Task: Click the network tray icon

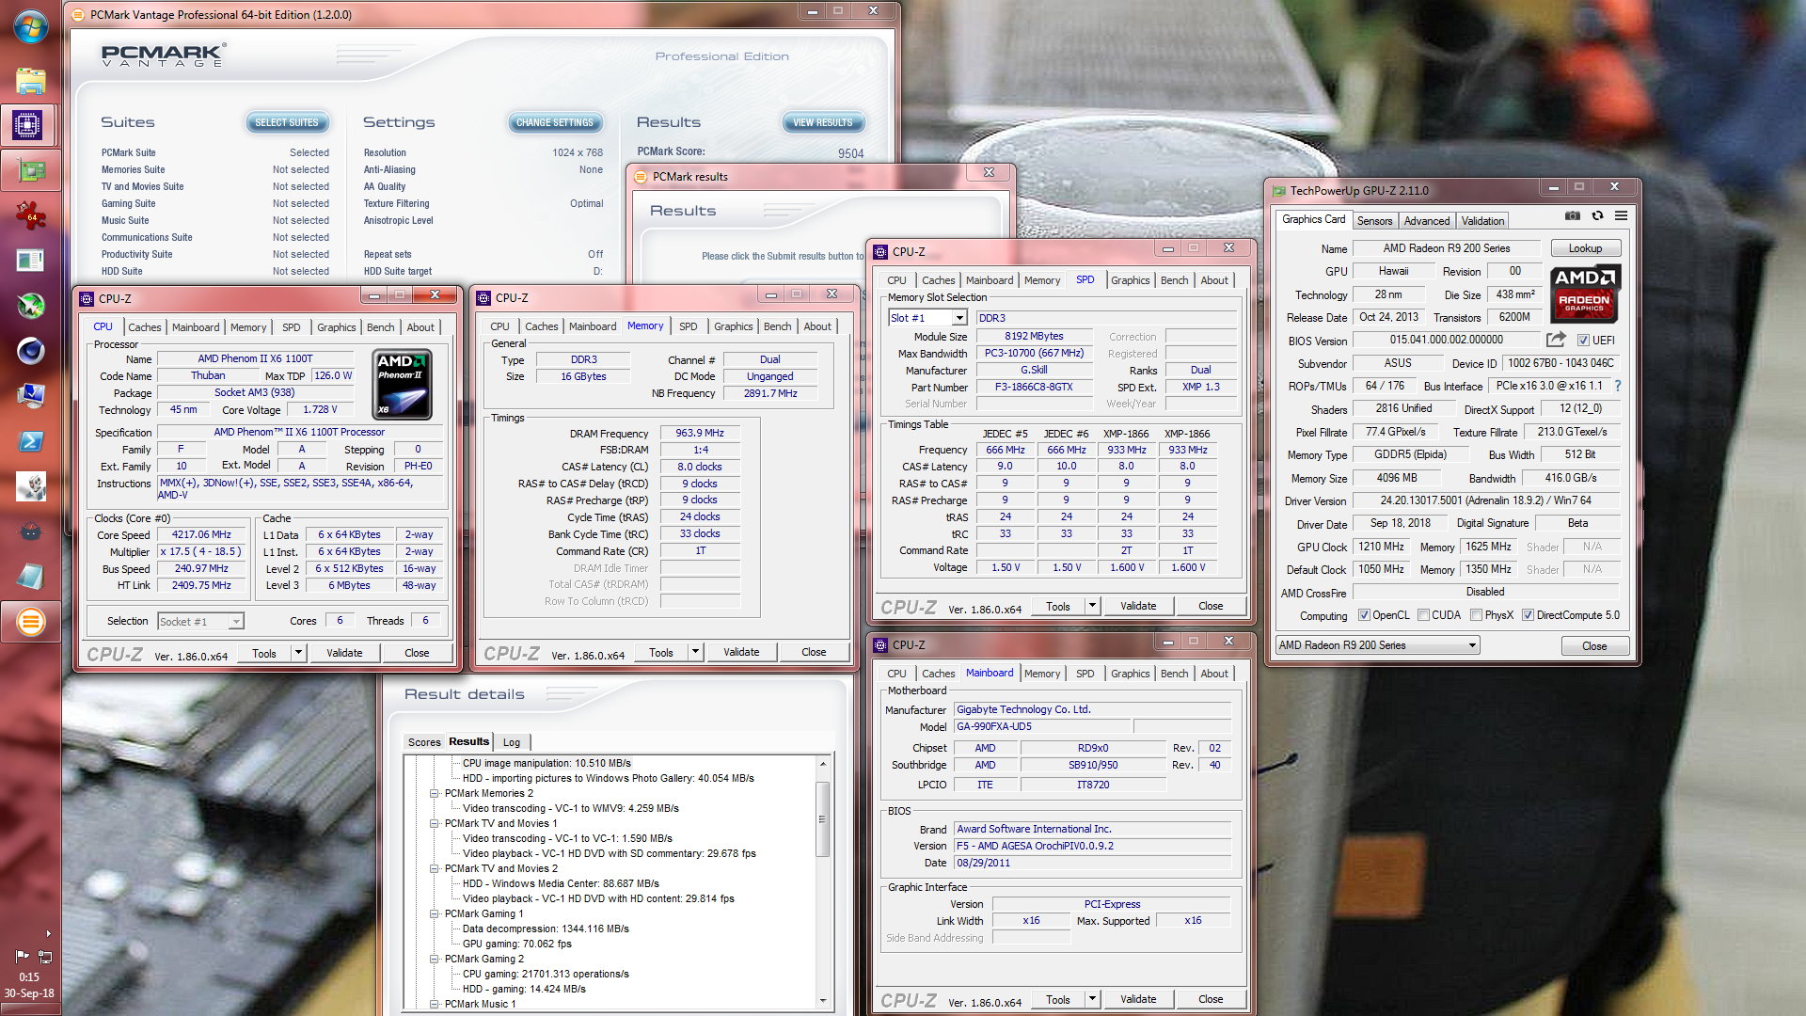Action: click(44, 956)
